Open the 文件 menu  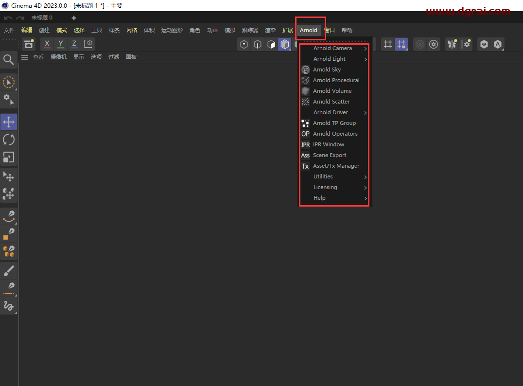[9, 30]
